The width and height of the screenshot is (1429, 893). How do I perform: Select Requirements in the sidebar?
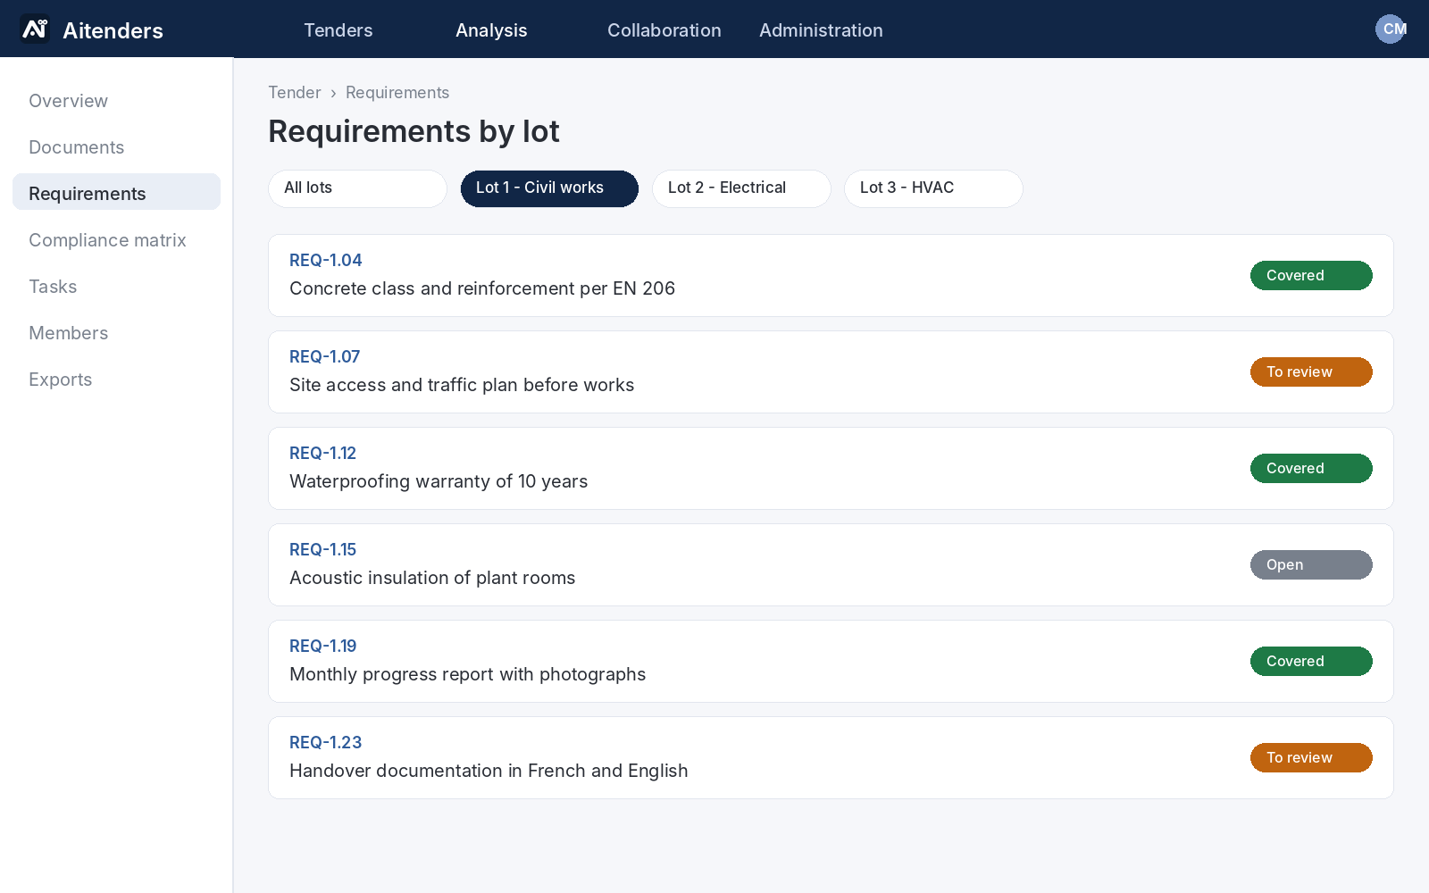click(x=116, y=192)
